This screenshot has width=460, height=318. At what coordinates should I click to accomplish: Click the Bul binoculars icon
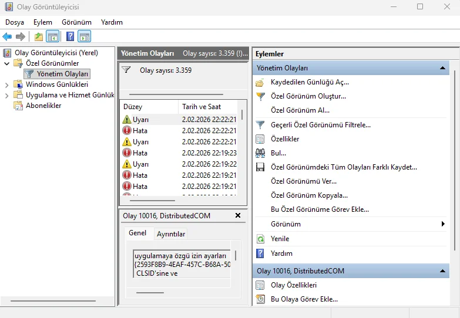click(260, 153)
